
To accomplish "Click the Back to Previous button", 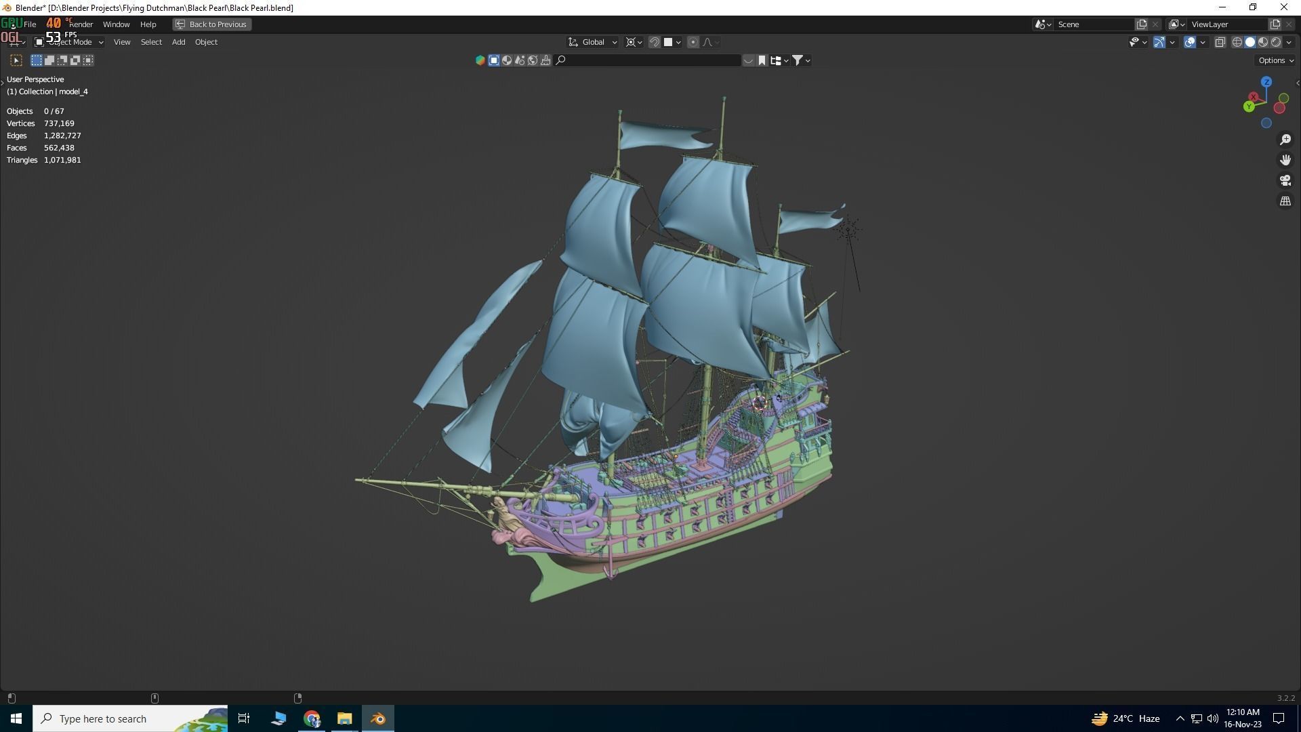I will click(x=212, y=24).
